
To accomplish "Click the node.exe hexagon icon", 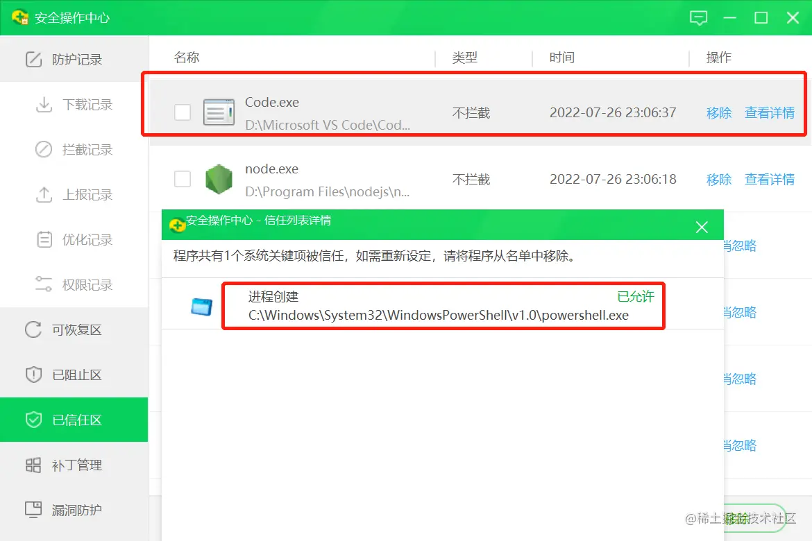I will [x=219, y=179].
